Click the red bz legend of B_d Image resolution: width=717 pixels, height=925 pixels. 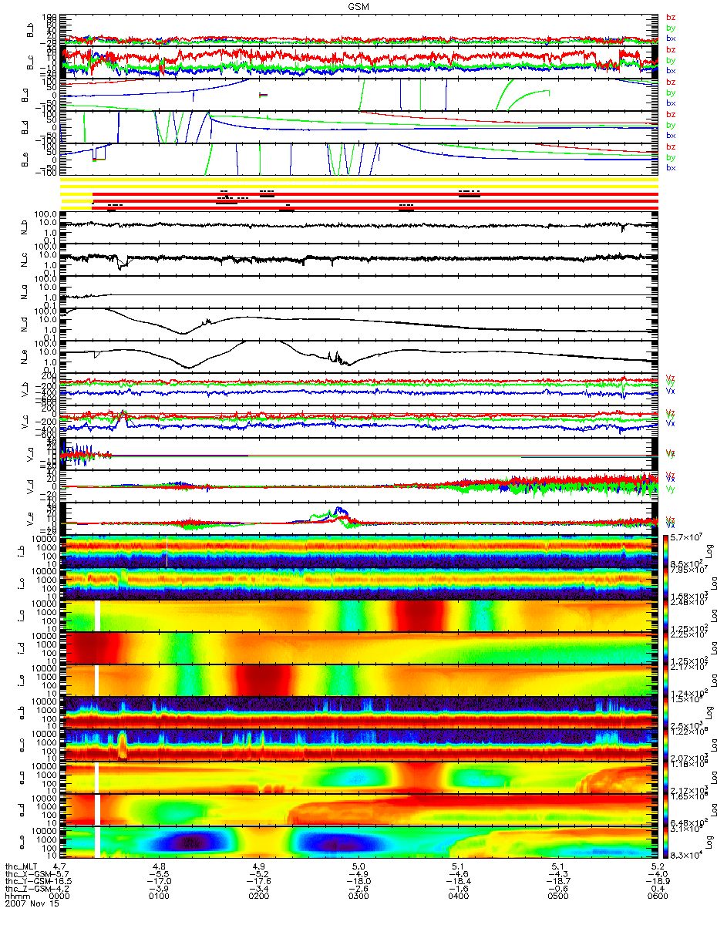tap(671, 115)
